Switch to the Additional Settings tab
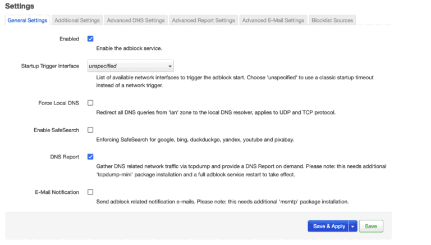 click(77, 20)
